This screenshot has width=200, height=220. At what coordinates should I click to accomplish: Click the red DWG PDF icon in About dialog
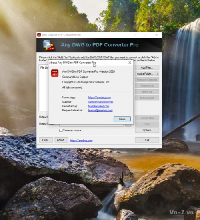[55, 73]
